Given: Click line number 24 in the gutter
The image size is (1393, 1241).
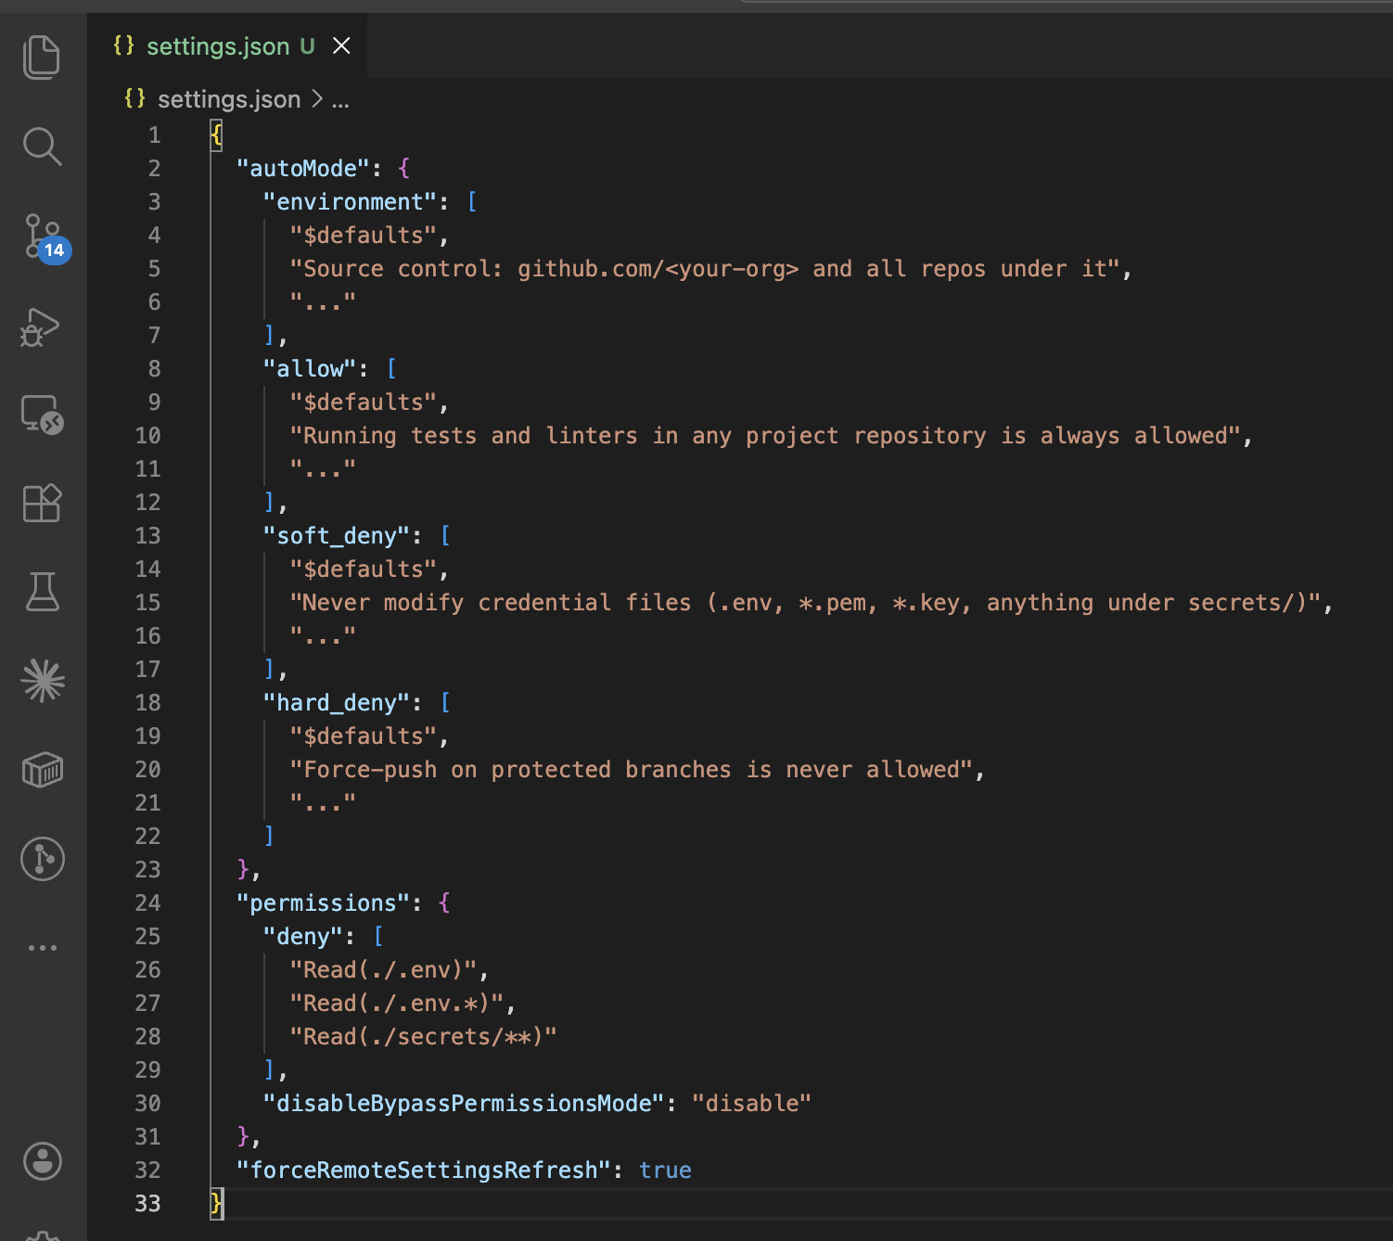Looking at the screenshot, I should pos(147,903).
